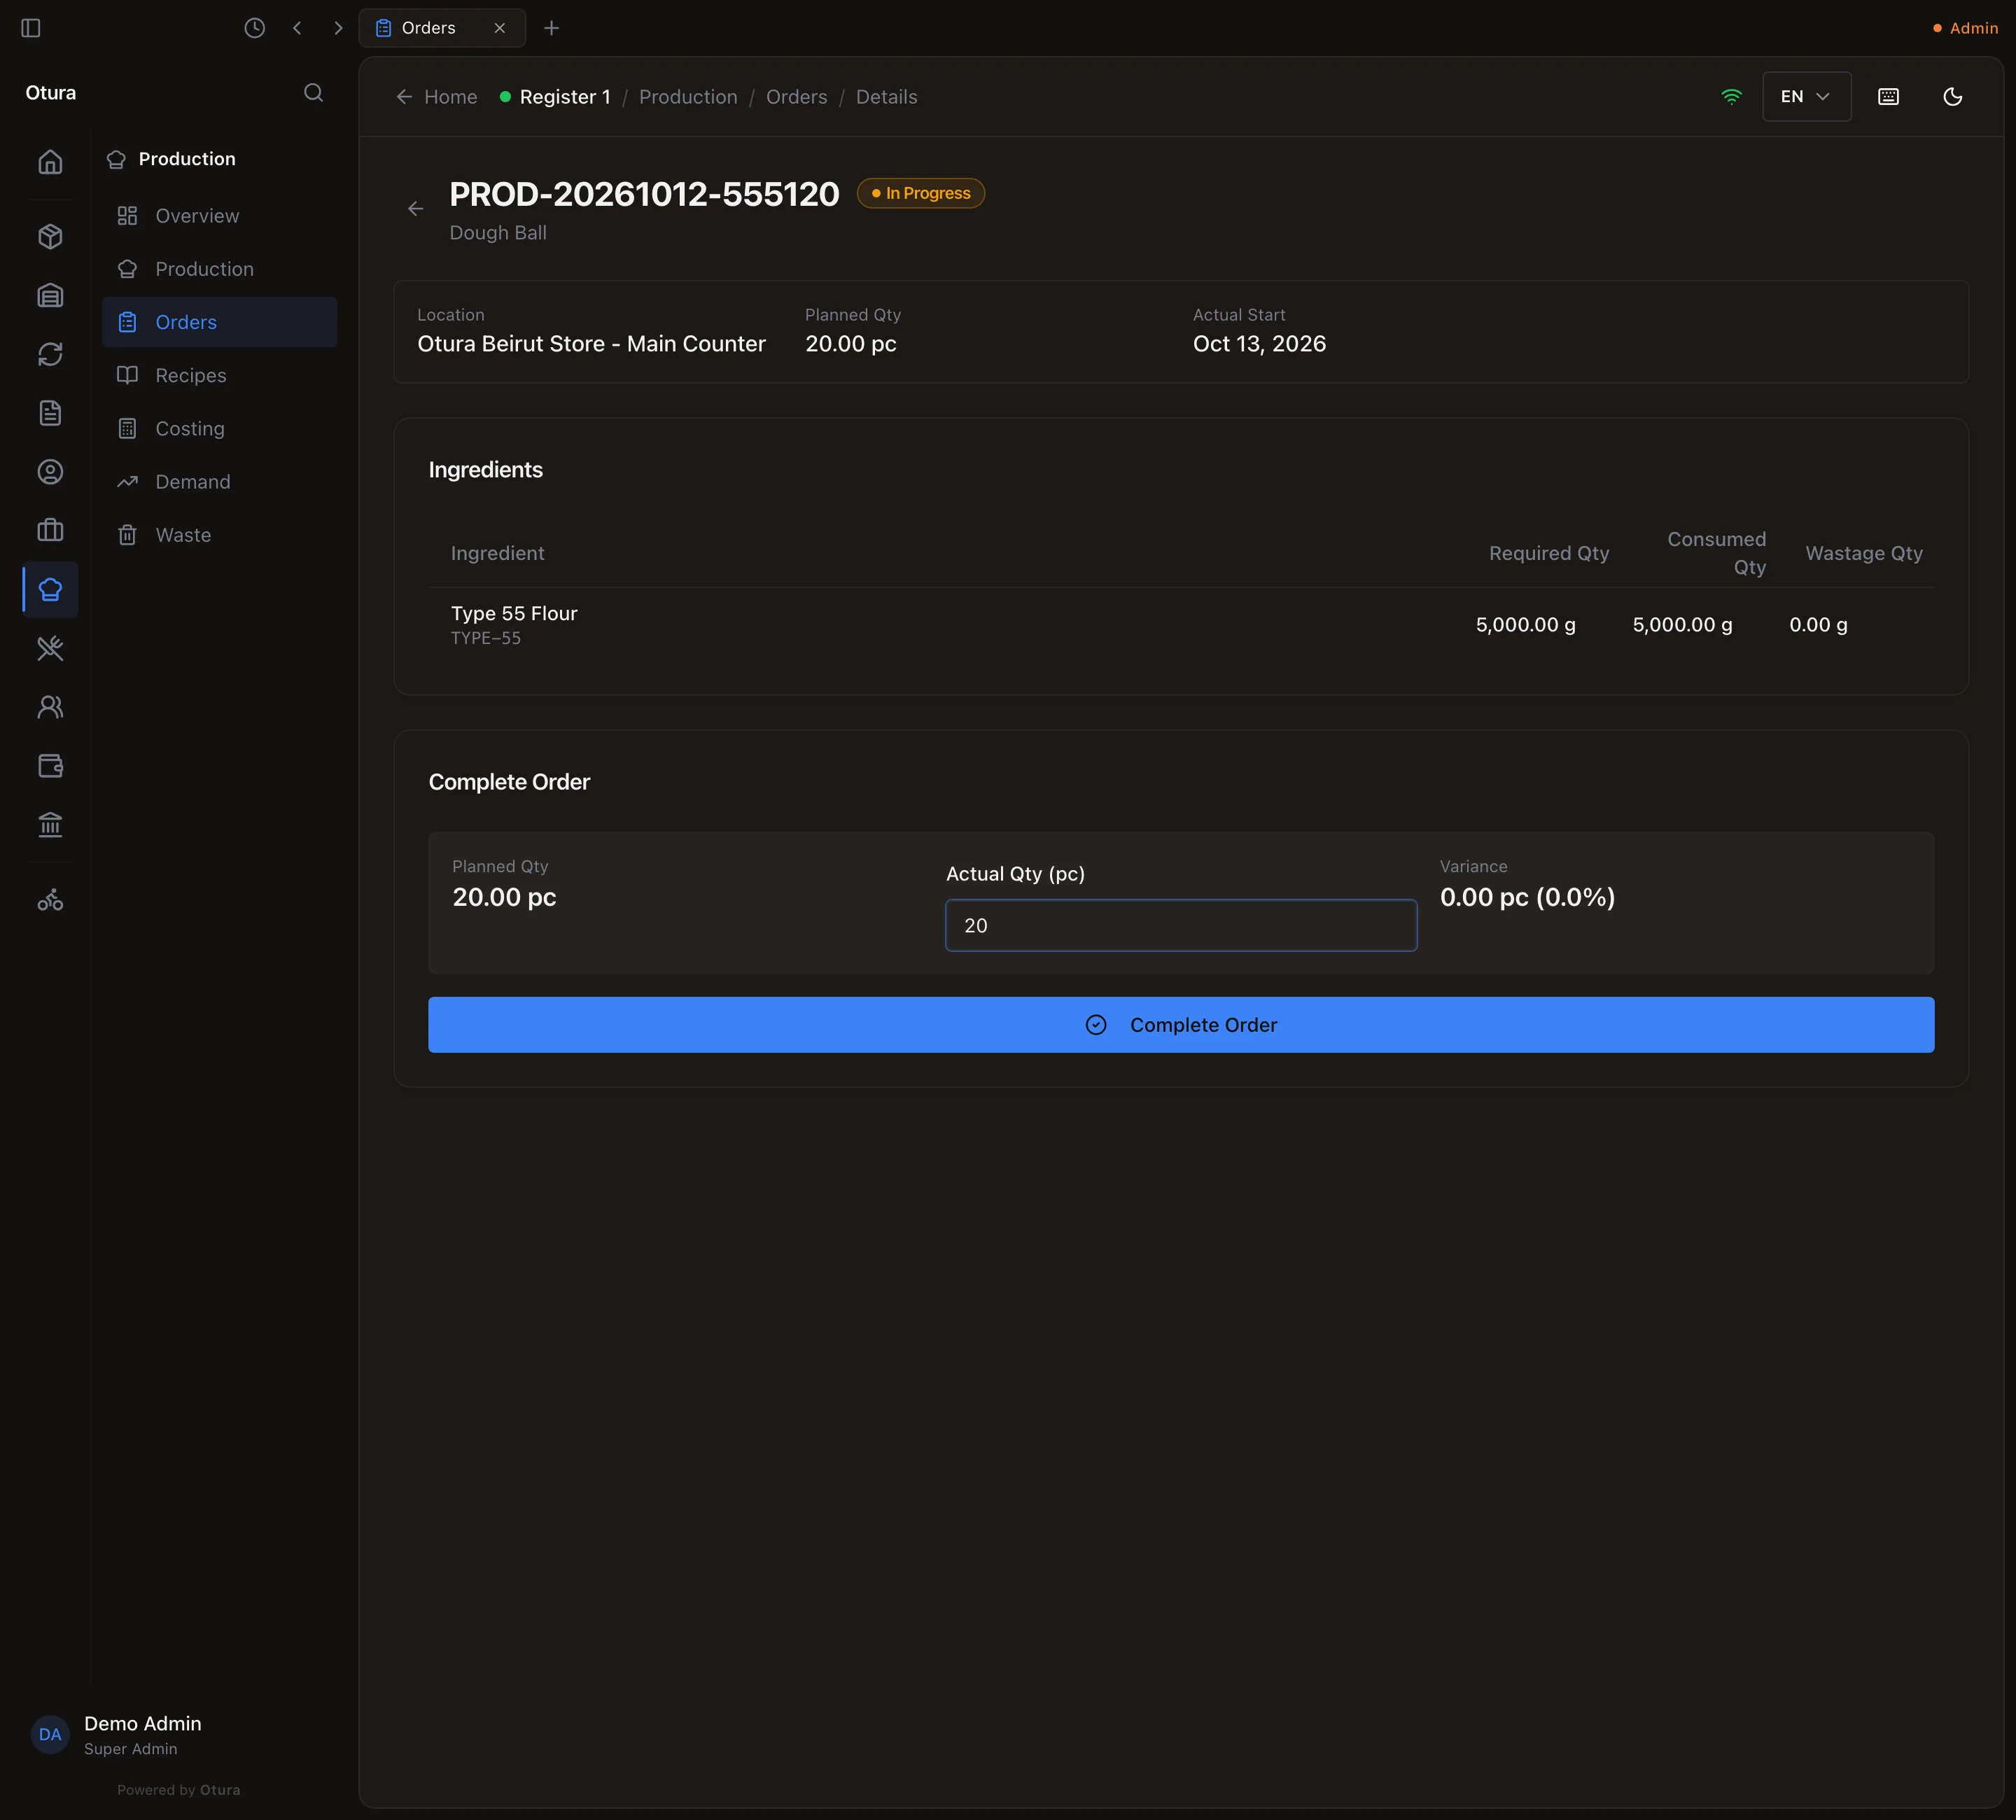Screen dimensions: 2016x1820
Task: Click Orders breadcrumb link
Action: click(x=796, y=97)
